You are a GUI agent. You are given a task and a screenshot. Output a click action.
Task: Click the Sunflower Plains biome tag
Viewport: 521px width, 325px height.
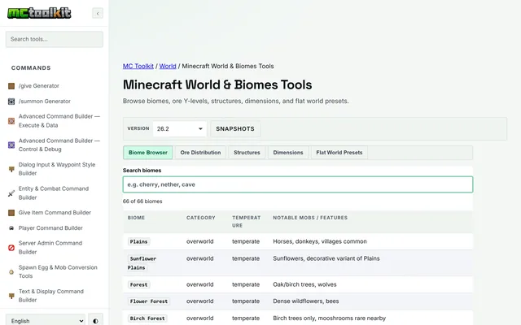[142, 263]
